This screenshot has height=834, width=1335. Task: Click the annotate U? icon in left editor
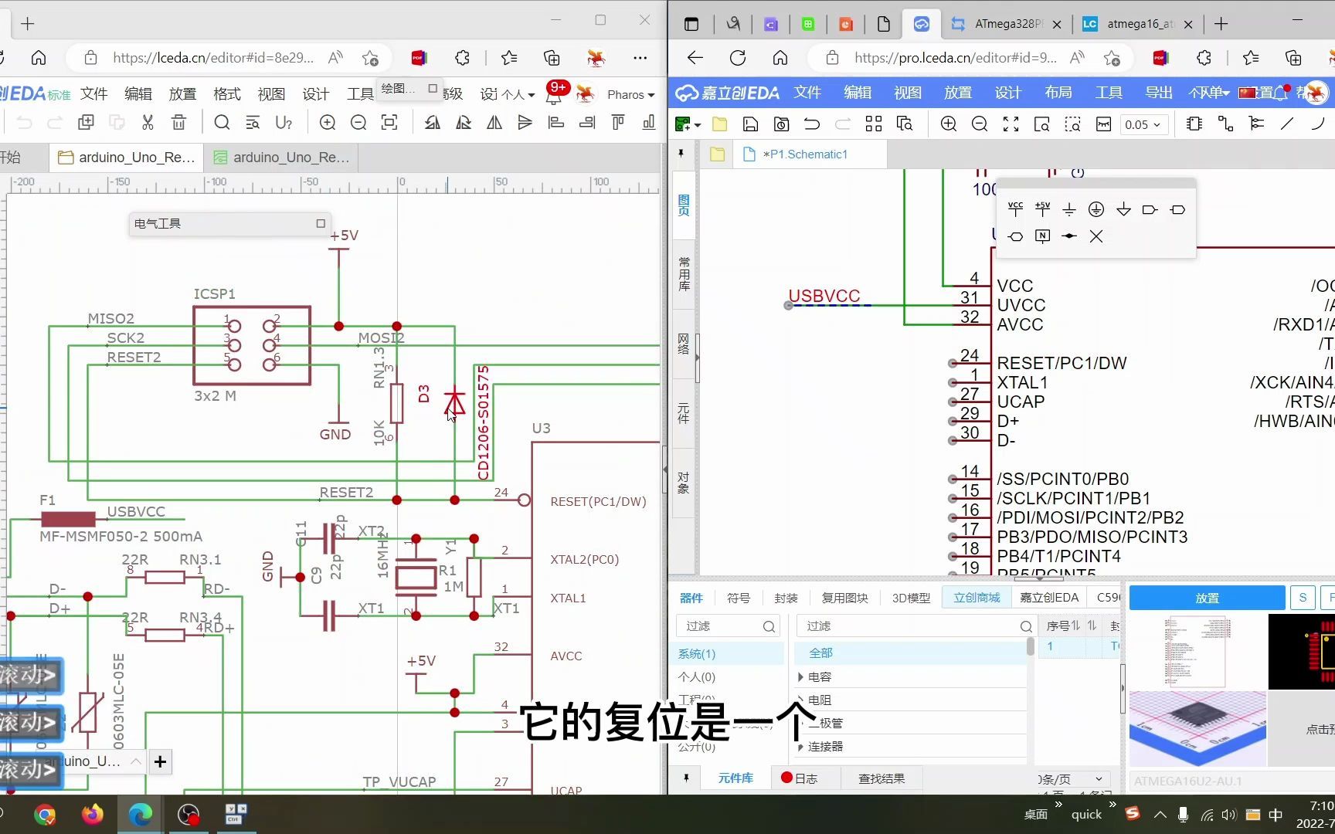click(x=284, y=122)
